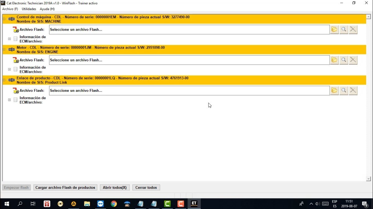
Task: Click the Cerrar todos button
Action: click(x=146, y=188)
